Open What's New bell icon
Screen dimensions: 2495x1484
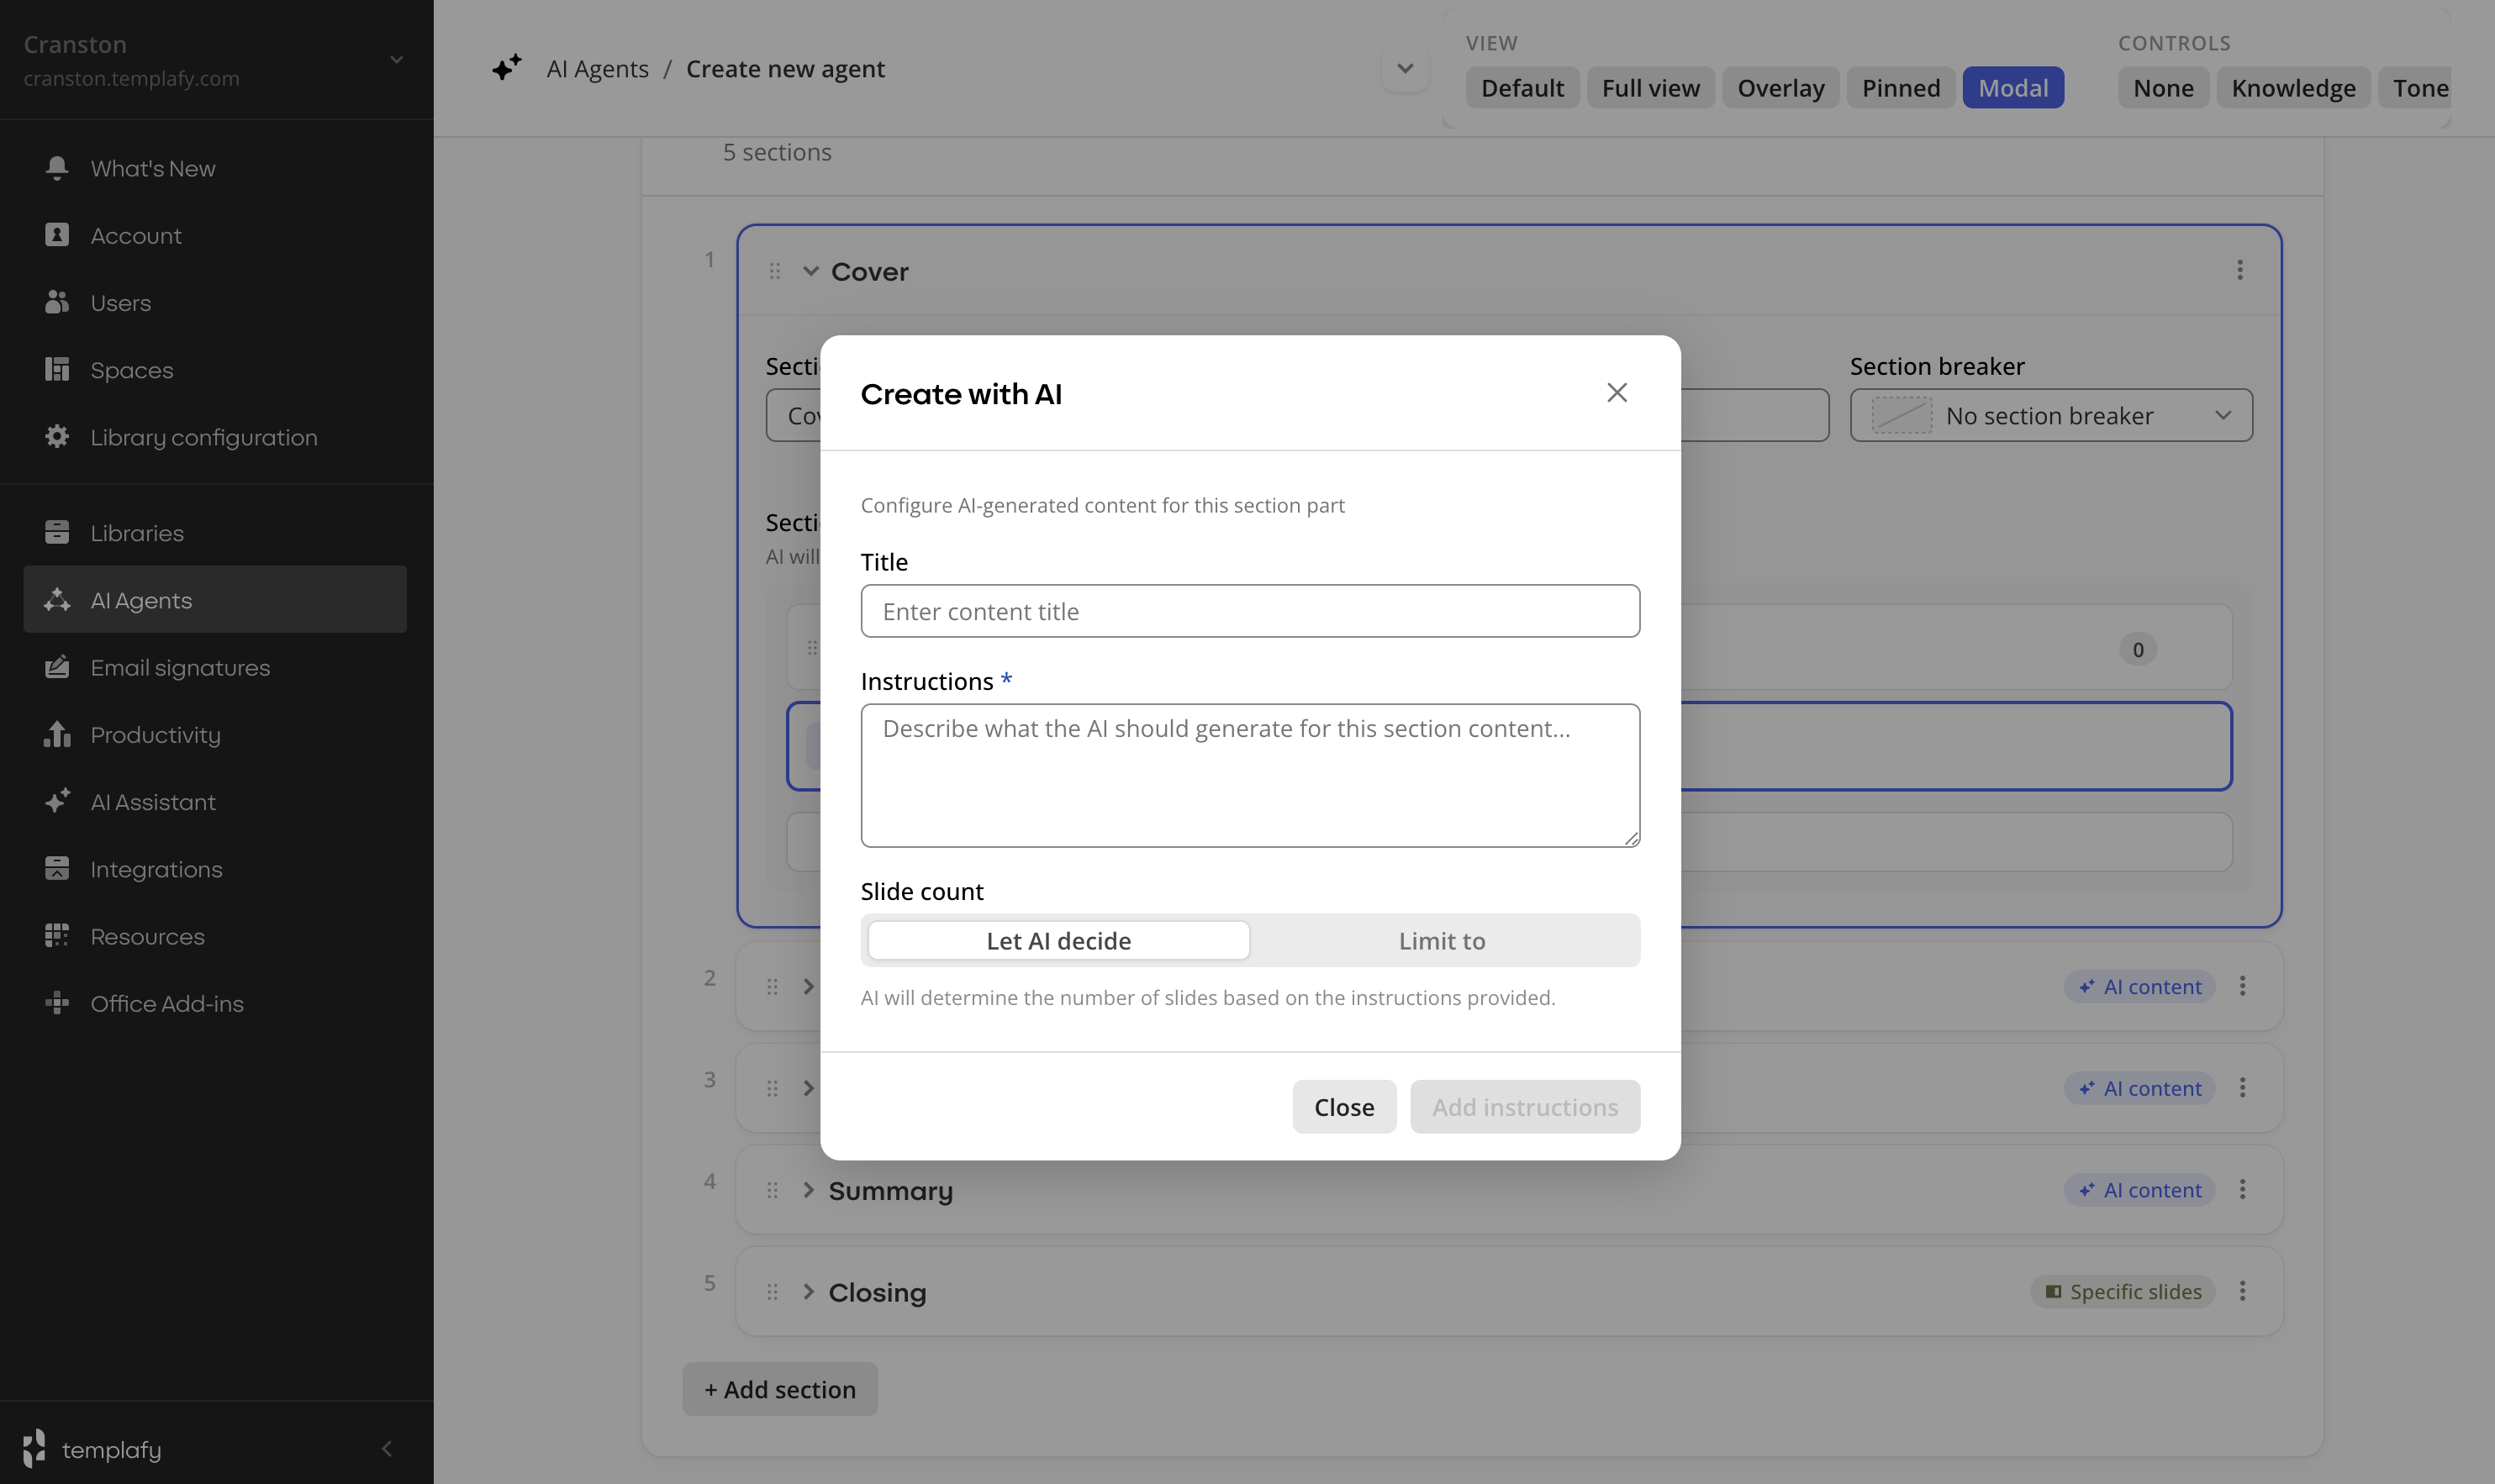tap(57, 168)
